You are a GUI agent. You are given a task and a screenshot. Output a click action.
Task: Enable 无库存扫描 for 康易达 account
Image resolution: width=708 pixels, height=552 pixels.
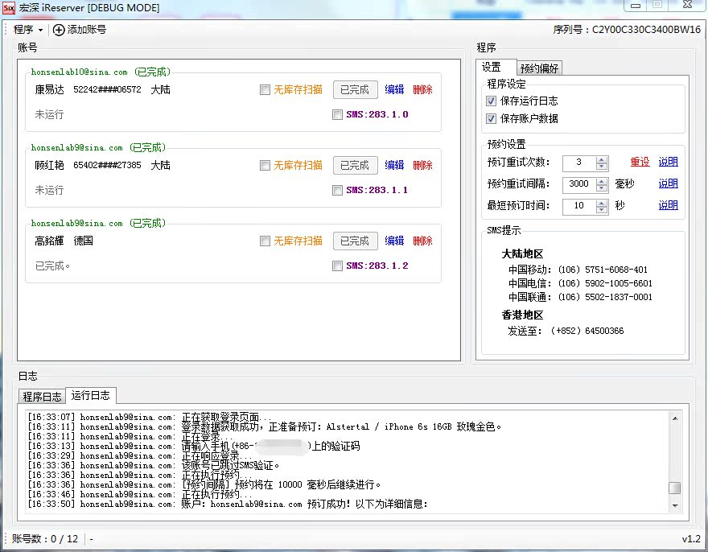point(265,90)
